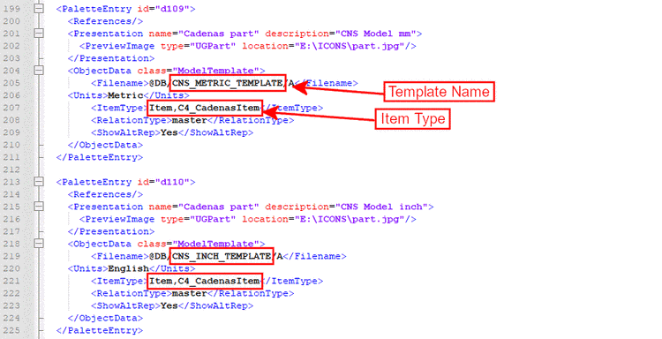Click class value "ModelTemplate" on line 204
Image resolution: width=662 pixels, height=339 pixels.
[x=215, y=71]
